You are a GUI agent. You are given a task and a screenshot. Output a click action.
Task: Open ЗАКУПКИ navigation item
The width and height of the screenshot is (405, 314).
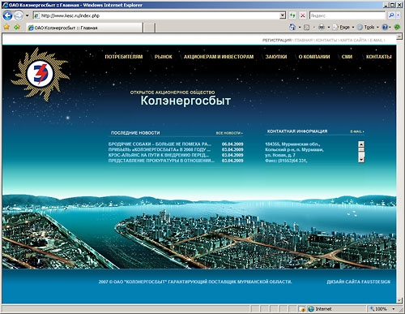[276, 57]
